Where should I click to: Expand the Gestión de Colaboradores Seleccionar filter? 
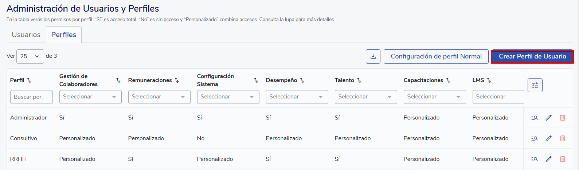click(x=90, y=97)
